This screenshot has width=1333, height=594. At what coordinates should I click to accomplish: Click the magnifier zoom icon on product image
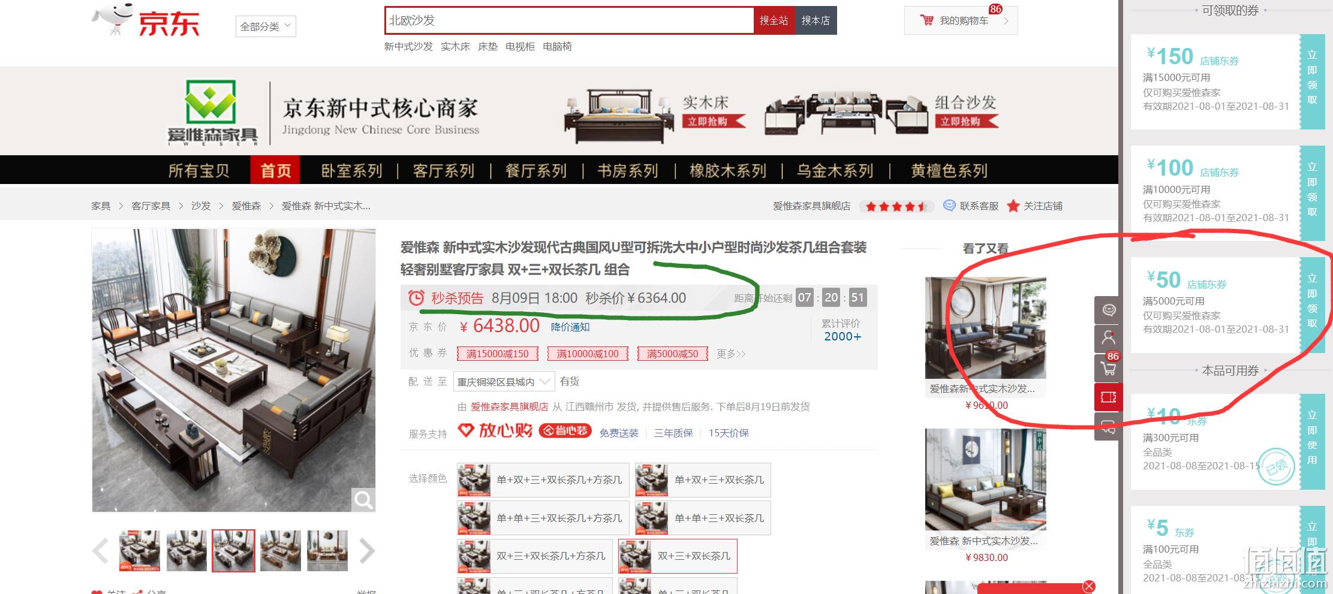363,499
